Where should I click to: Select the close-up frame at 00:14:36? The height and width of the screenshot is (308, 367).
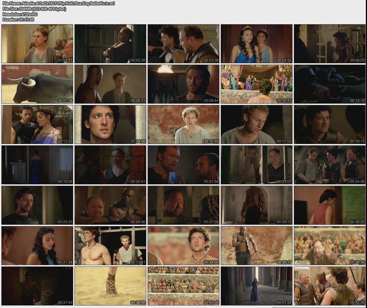[x=110, y=124]
